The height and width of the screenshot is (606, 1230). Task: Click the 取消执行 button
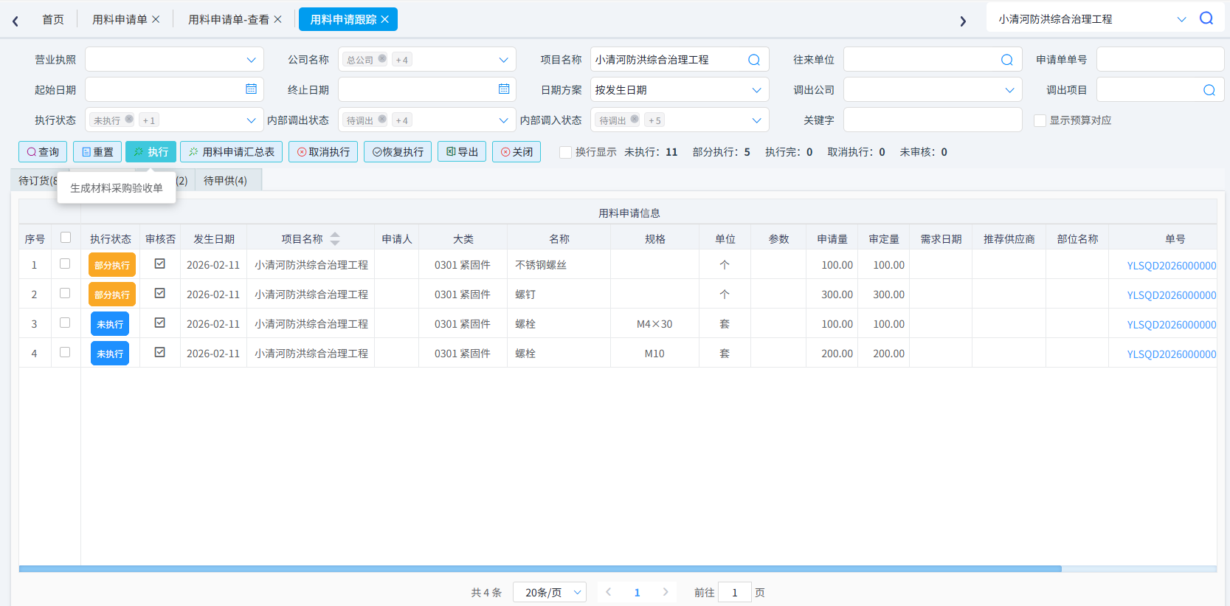pyautogui.click(x=323, y=152)
